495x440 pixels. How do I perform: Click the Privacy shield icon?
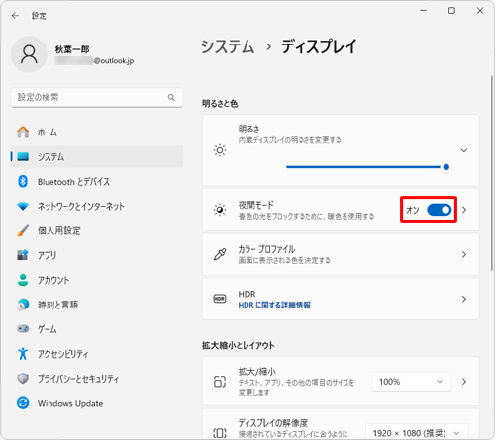point(23,379)
